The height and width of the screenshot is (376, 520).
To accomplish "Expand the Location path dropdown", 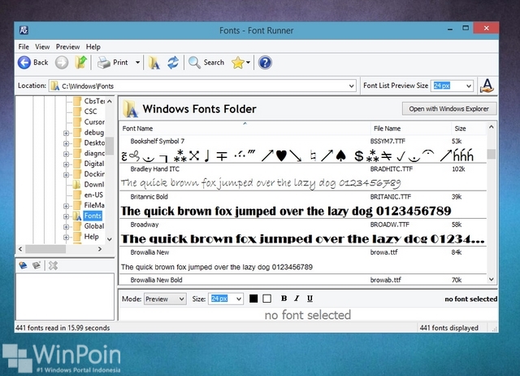I will (352, 86).
